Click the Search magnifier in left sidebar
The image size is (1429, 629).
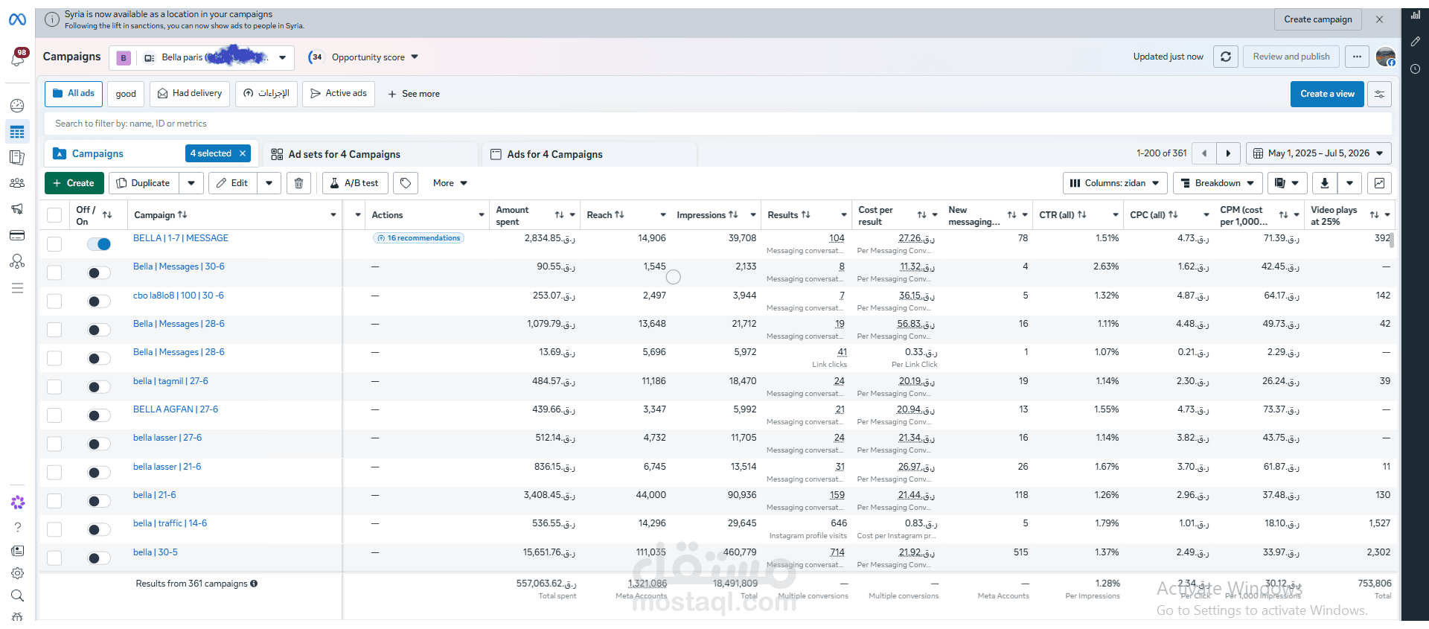pyautogui.click(x=17, y=596)
